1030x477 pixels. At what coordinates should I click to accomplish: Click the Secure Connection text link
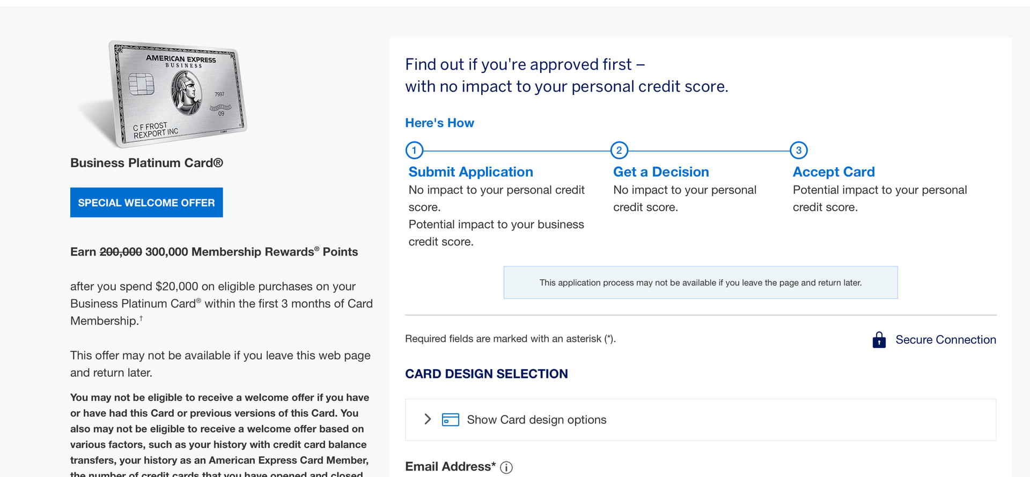[x=945, y=340]
